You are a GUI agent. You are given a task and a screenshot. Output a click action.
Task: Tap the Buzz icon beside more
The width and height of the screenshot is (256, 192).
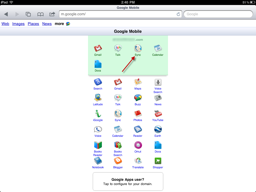(x=68, y=24)
